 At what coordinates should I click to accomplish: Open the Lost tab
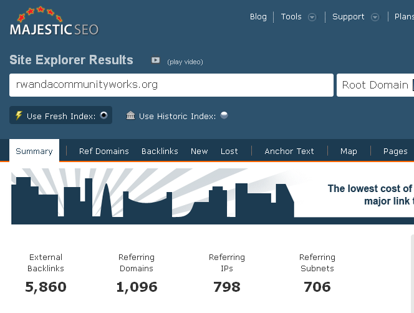229,151
